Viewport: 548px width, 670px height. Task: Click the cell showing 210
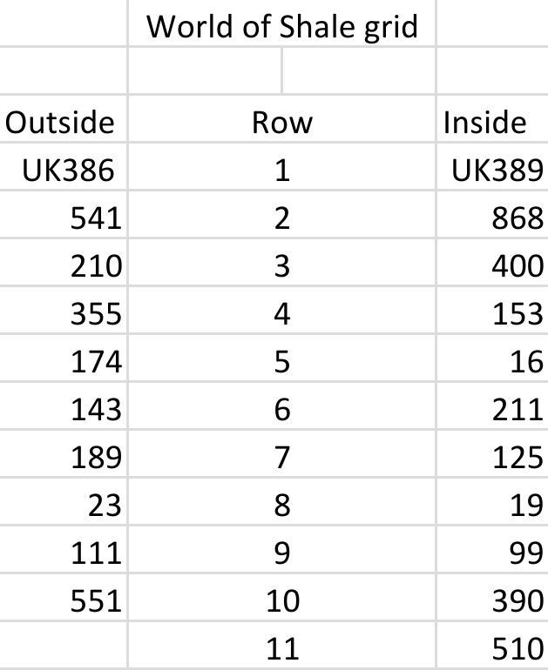pyautogui.click(x=64, y=262)
